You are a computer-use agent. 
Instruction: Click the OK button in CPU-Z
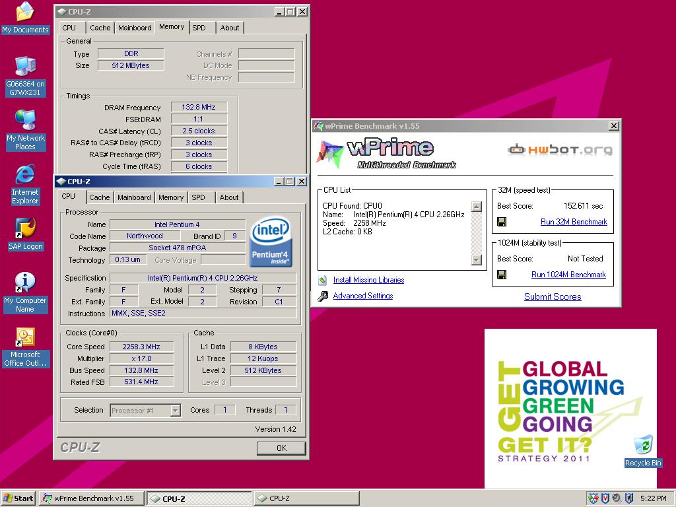coord(281,448)
